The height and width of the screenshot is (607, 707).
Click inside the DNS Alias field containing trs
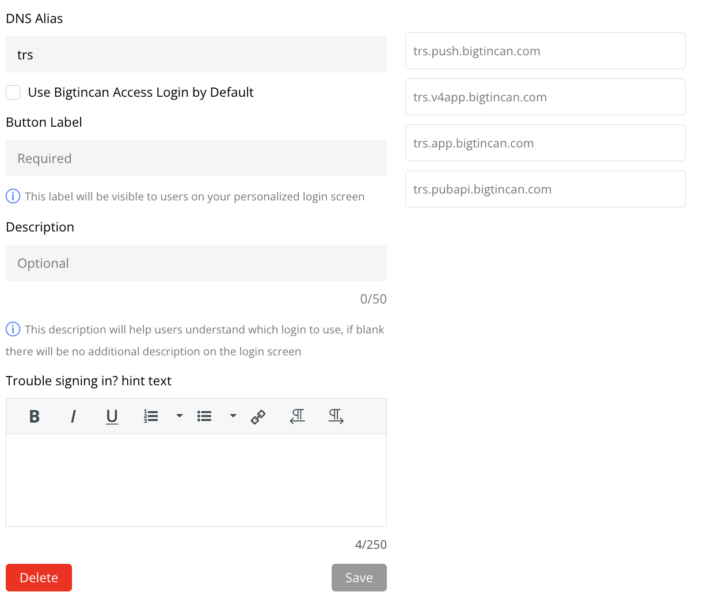pos(196,54)
